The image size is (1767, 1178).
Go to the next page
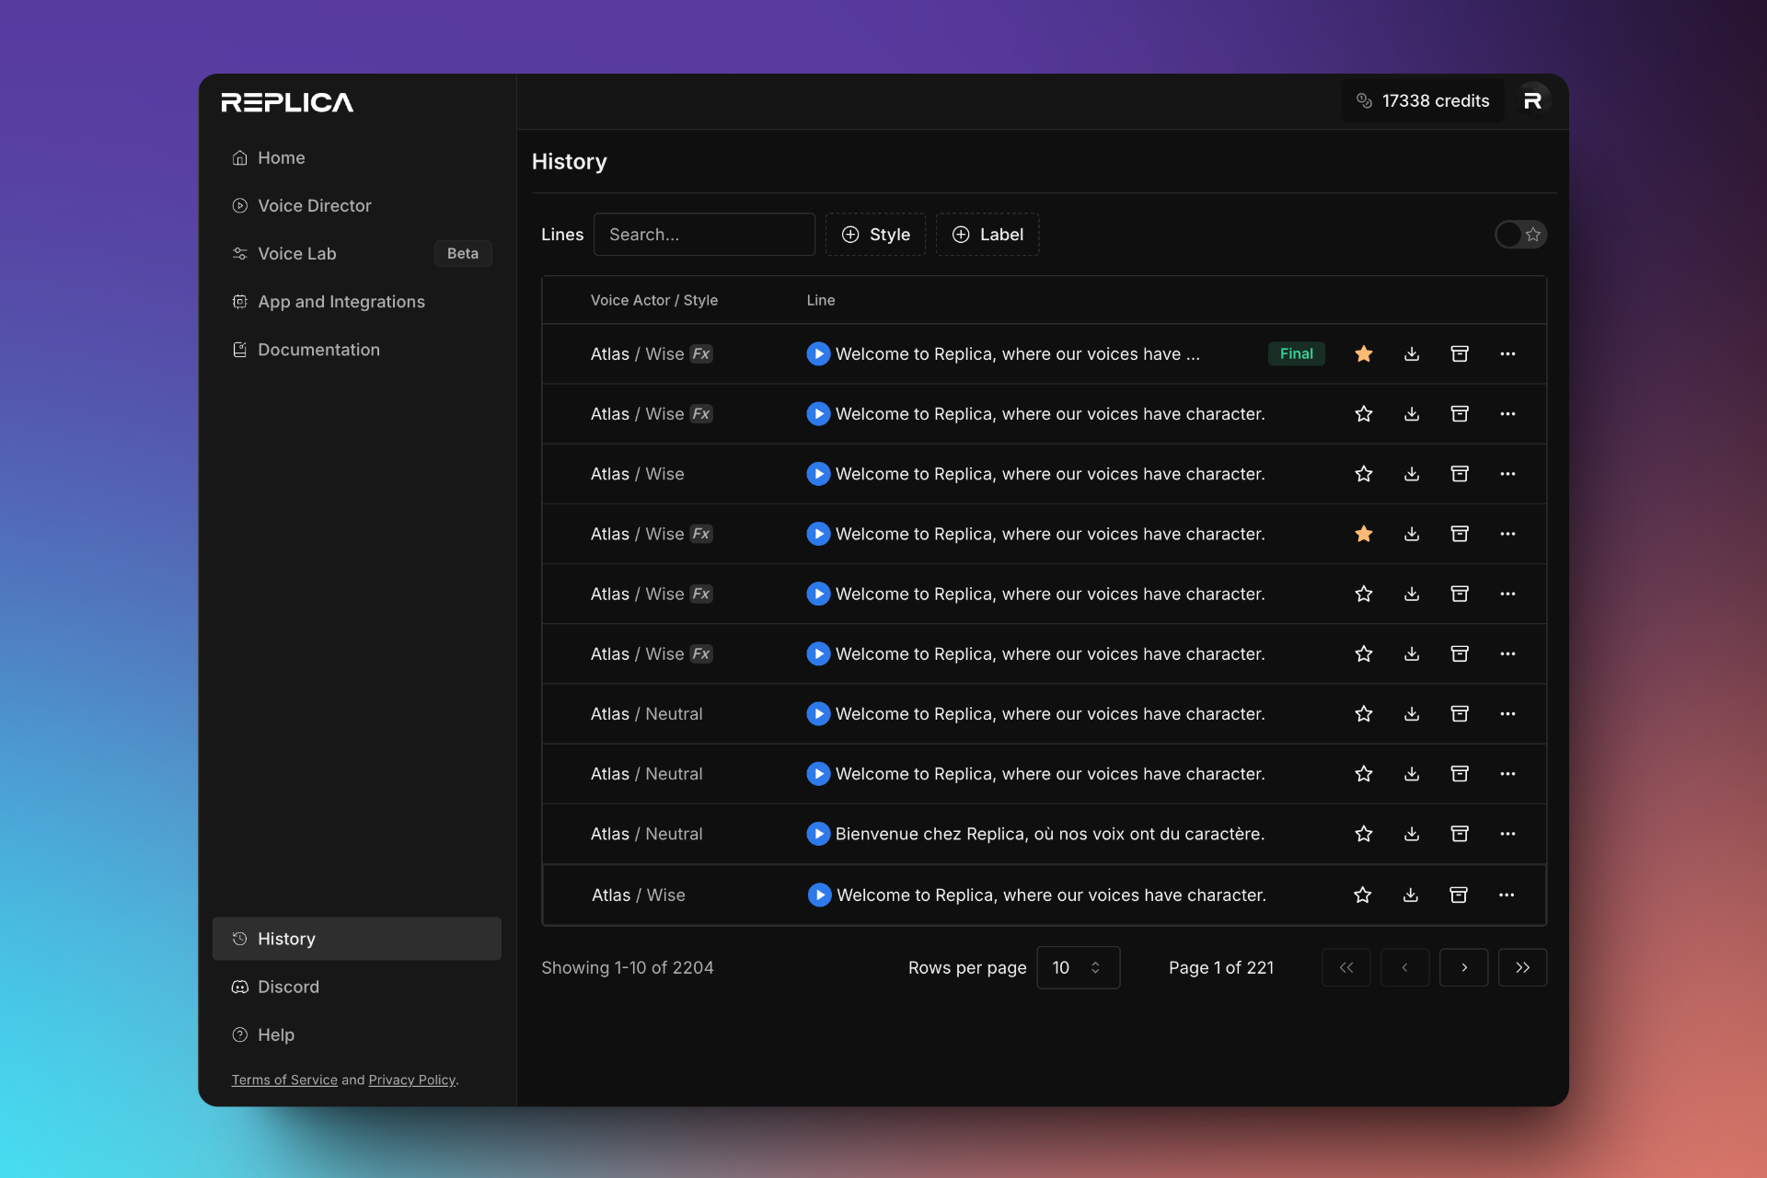coord(1463,967)
